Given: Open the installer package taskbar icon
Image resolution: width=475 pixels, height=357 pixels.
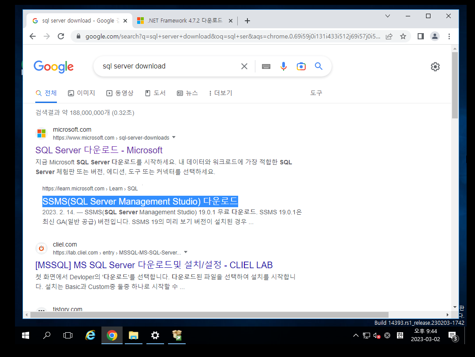Looking at the screenshot, I should pos(177,335).
